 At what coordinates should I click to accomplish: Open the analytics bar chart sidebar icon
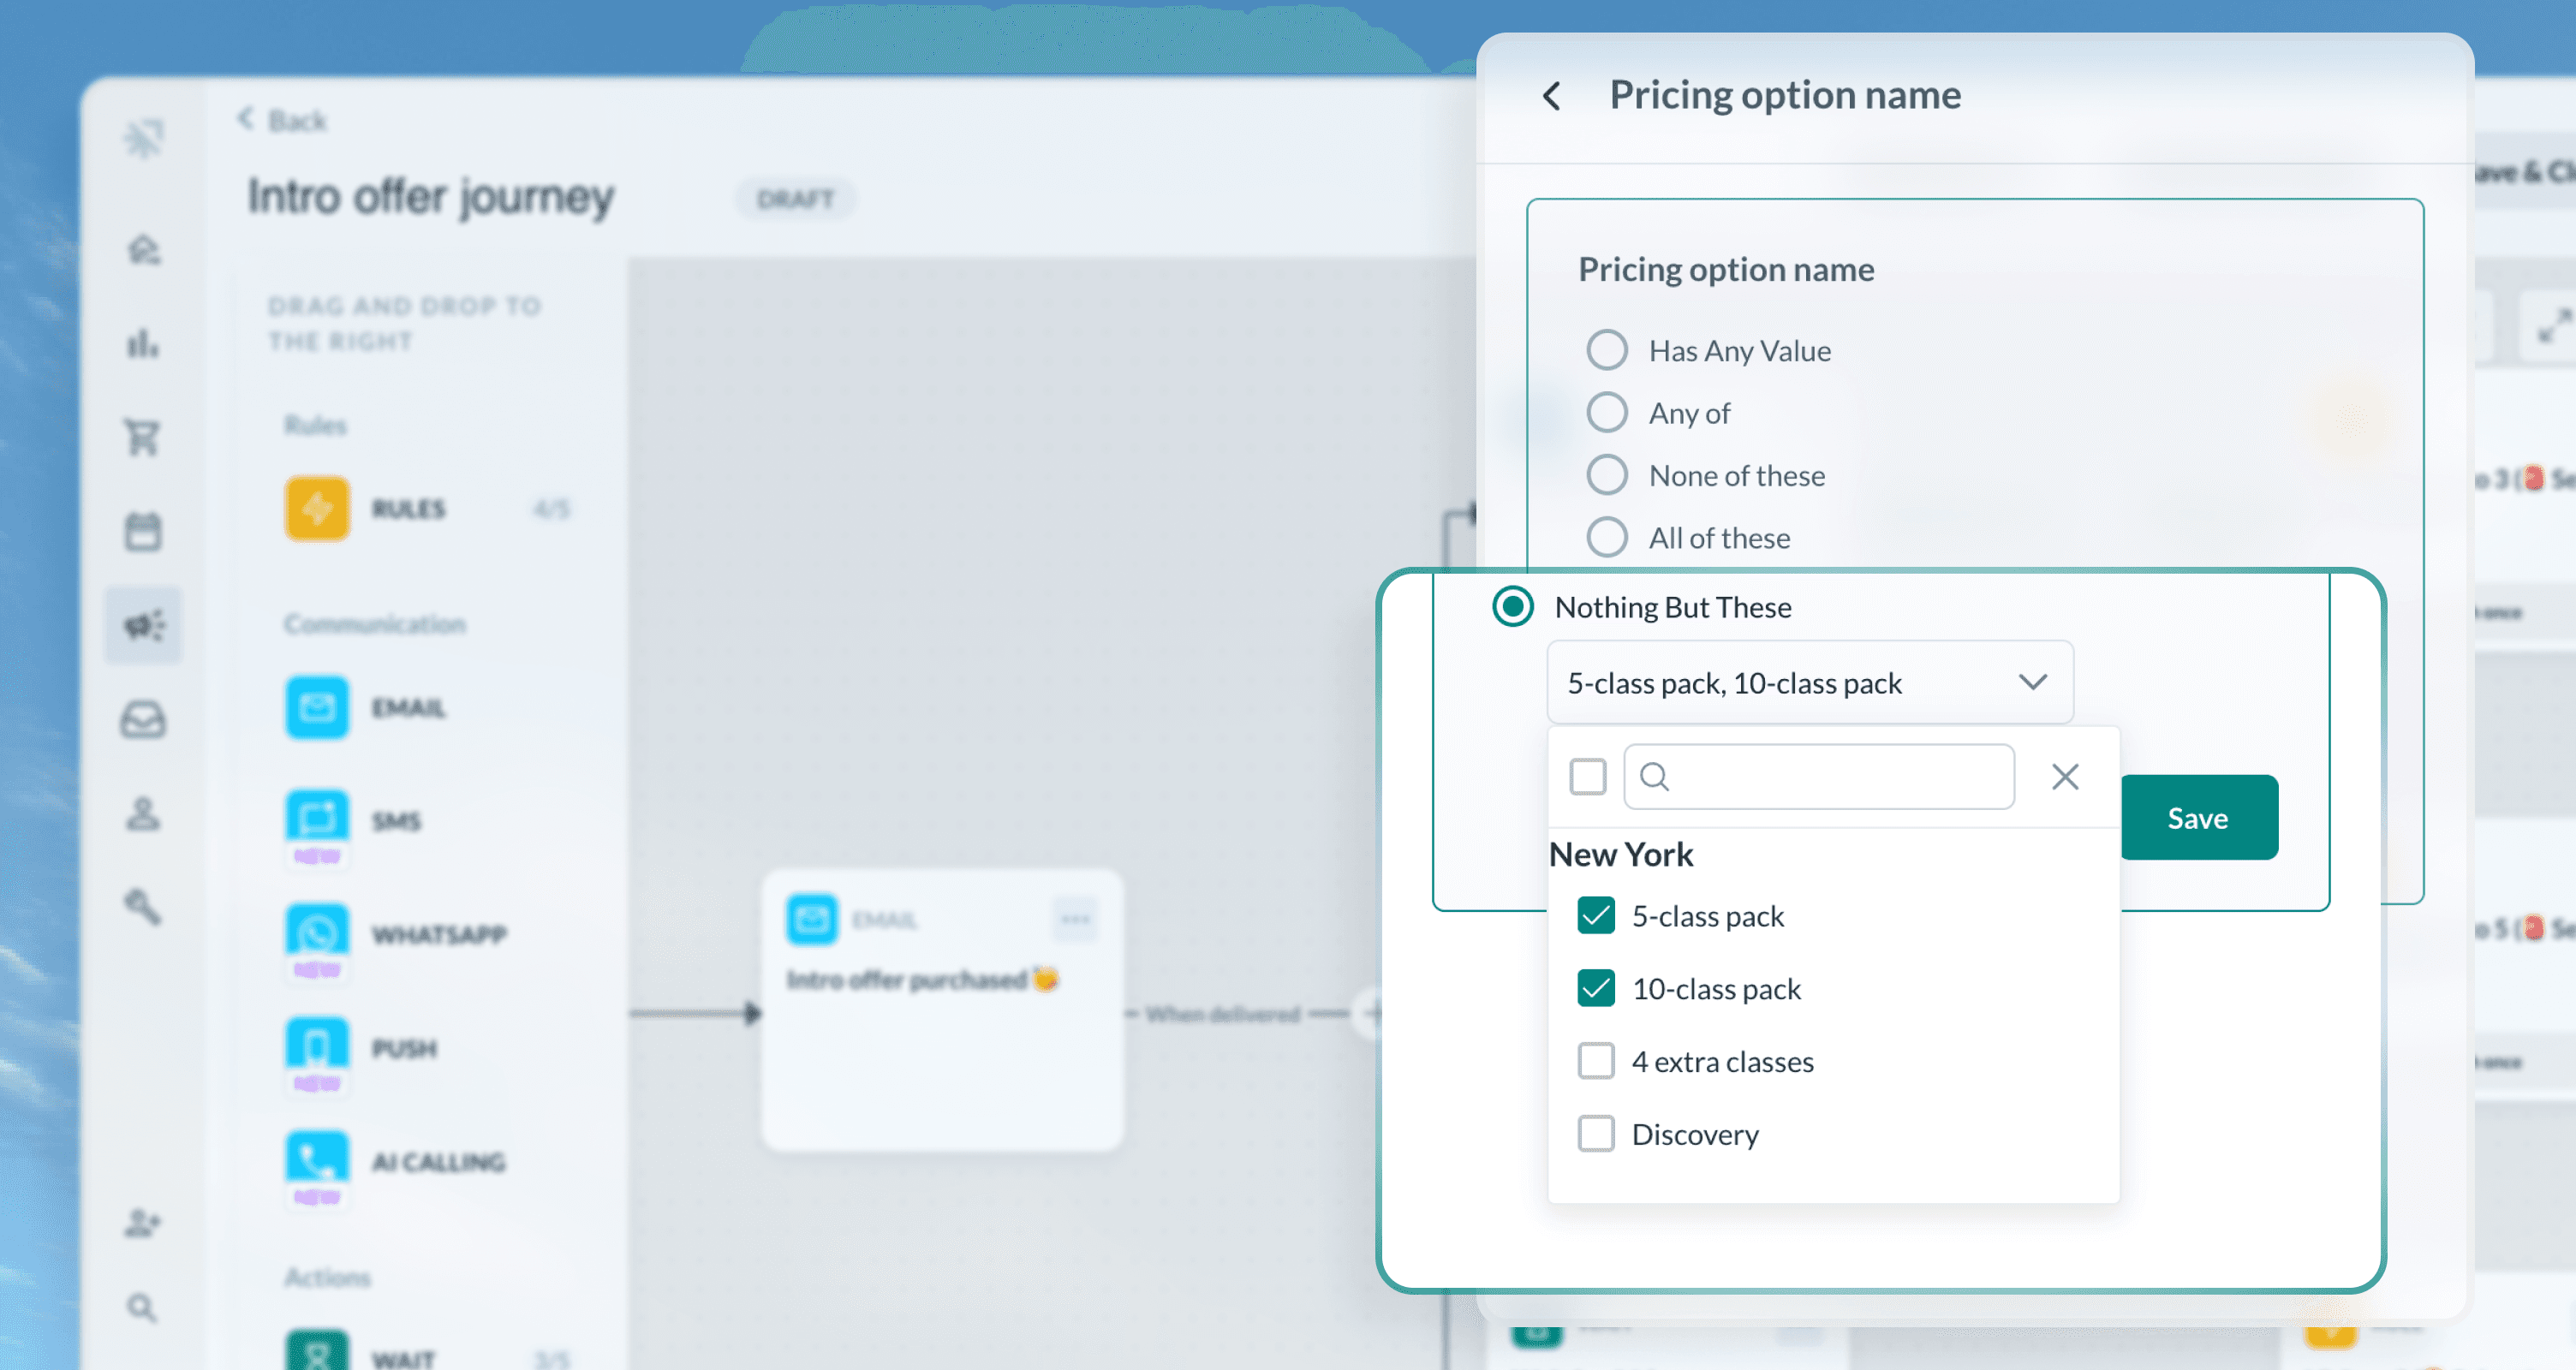coord(143,343)
